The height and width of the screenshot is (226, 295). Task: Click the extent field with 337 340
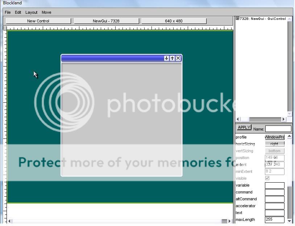point(274,165)
